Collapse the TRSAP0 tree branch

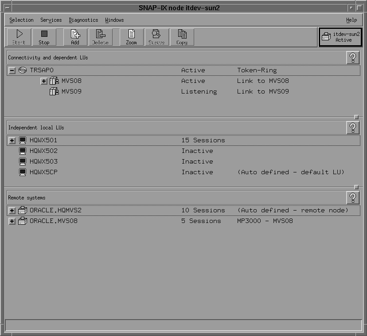coord(12,70)
